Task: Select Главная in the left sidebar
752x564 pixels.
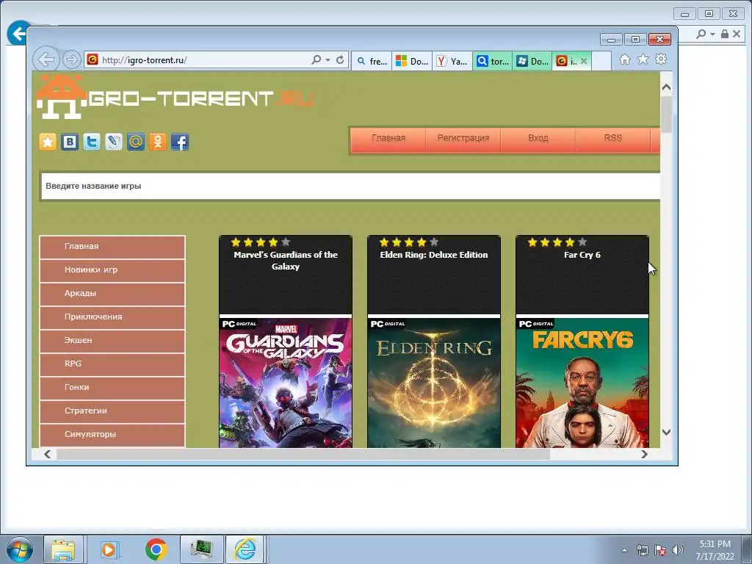Action: (112, 247)
